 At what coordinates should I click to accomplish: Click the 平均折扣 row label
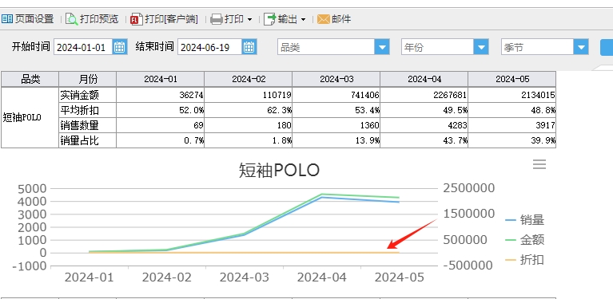[88, 110]
